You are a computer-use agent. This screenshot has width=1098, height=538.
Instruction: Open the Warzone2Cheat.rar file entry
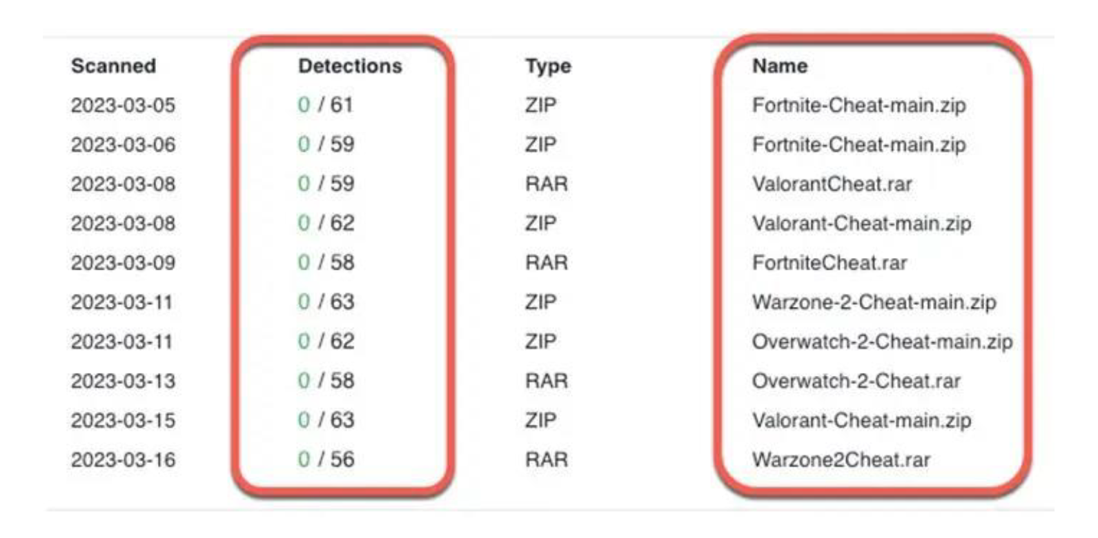coord(841,459)
